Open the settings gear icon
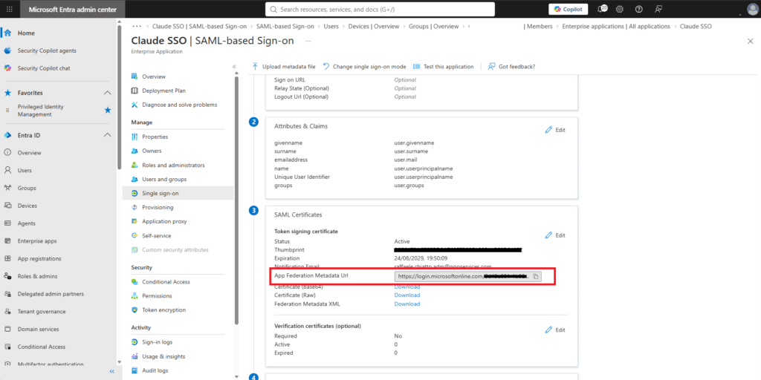Image resolution: width=761 pixels, height=380 pixels. (620, 9)
